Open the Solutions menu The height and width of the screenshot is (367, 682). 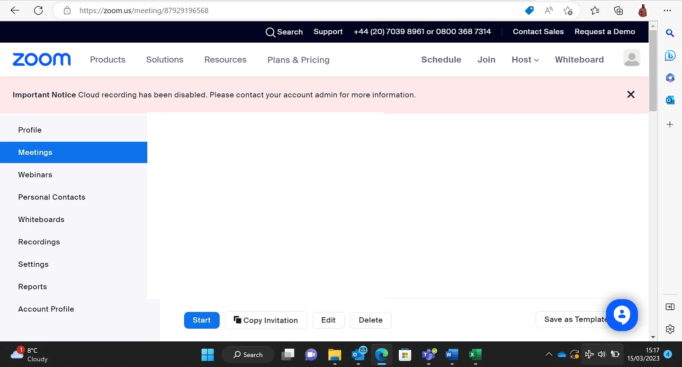pyautogui.click(x=165, y=60)
